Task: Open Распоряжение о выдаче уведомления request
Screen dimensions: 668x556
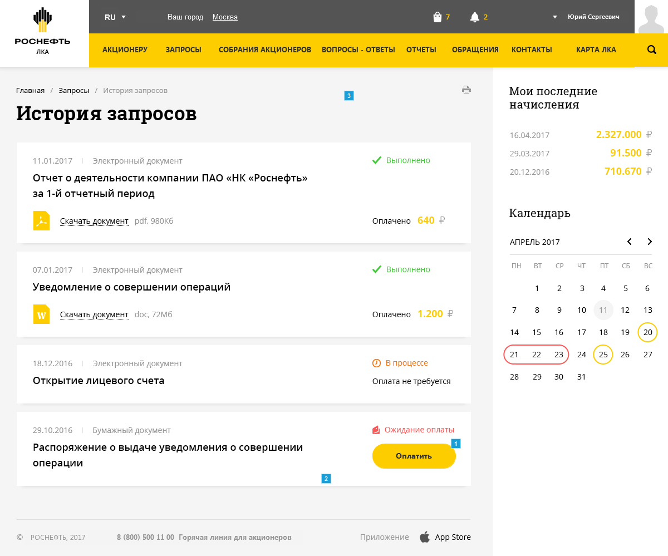Action: pyautogui.click(x=168, y=455)
